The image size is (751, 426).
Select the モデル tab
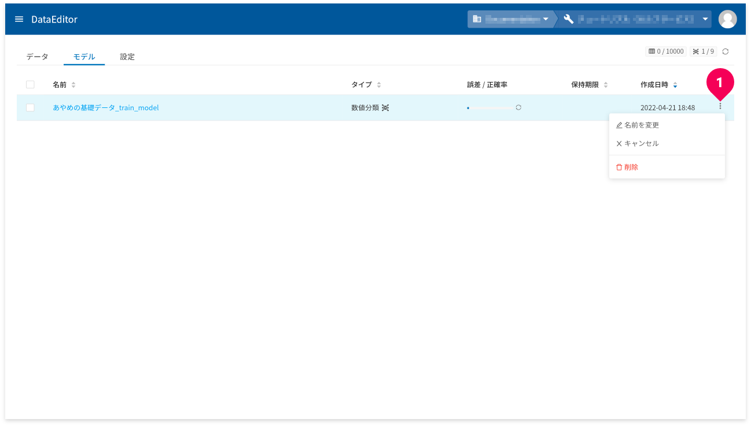pos(84,57)
